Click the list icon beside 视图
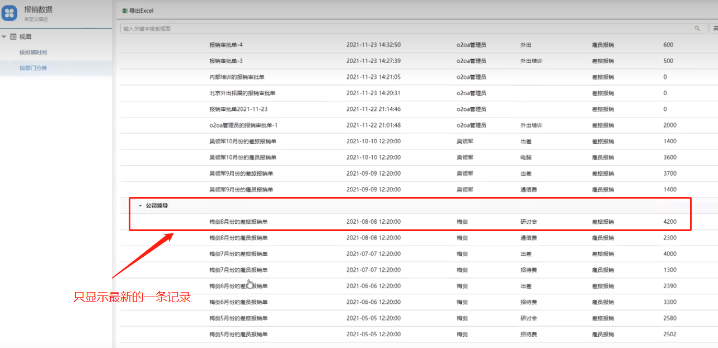 (x=13, y=37)
